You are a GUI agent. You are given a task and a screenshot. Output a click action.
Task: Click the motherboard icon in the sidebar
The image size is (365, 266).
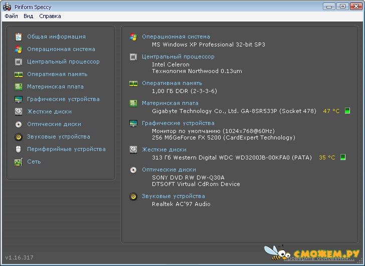[19, 87]
